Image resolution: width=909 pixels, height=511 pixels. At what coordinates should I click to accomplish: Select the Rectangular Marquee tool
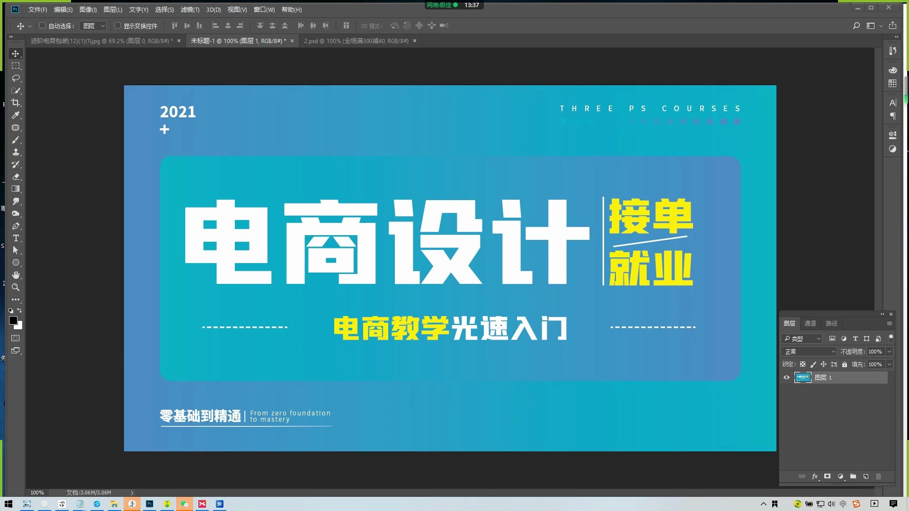click(x=16, y=66)
